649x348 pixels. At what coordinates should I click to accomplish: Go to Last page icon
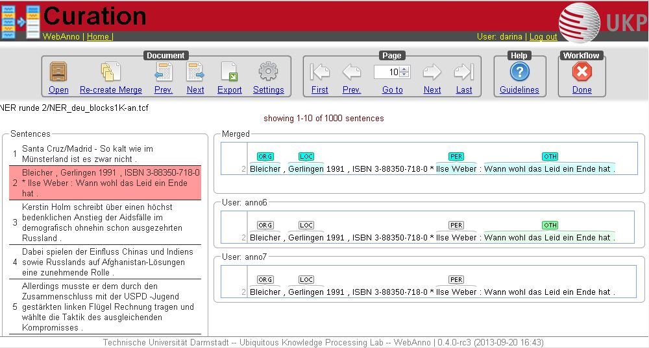coord(463,72)
